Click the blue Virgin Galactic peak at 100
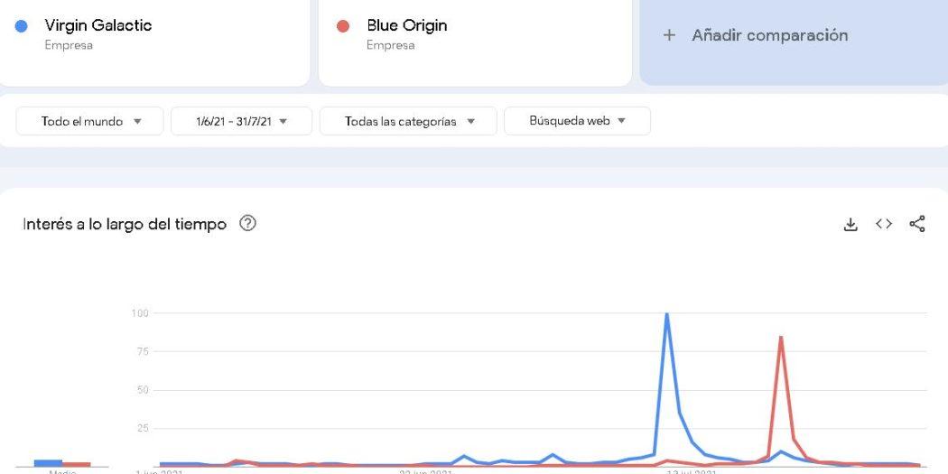948x474 pixels. pos(667,314)
